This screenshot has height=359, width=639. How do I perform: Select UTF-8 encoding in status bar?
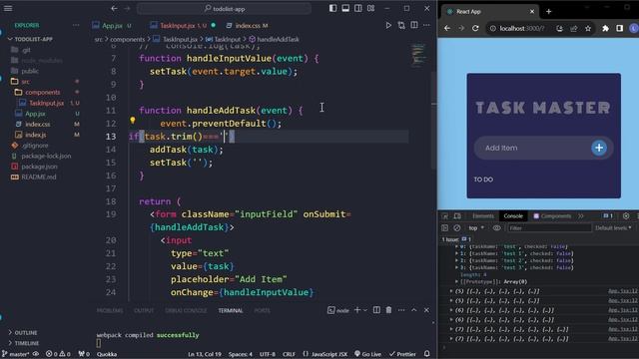pyautogui.click(x=268, y=354)
